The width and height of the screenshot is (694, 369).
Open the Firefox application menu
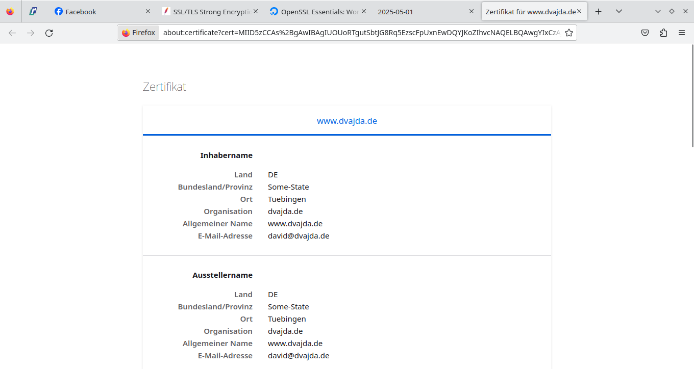tap(682, 33)
